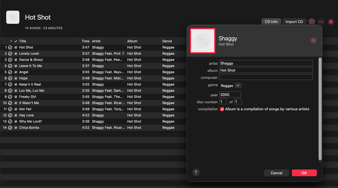This screenshot has width=338, height=188.
Task: Click checkmark circle icon for Keep'n It Real
Action: coord(10,84)
